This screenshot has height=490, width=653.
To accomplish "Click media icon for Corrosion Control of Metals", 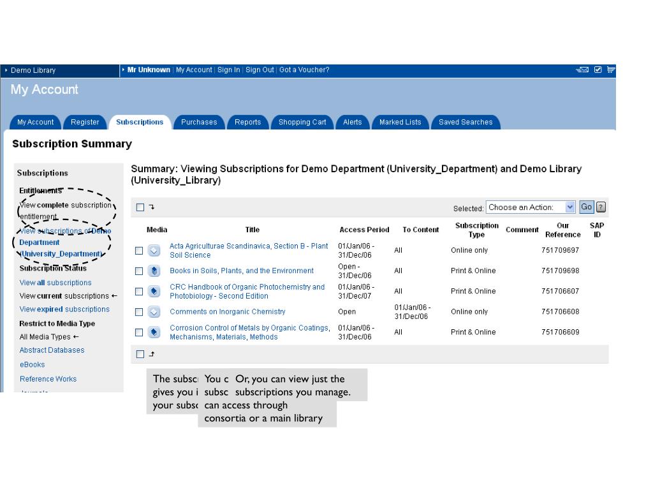I will point(154,332).
